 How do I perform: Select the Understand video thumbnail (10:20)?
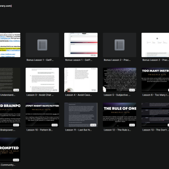point(10,80)
